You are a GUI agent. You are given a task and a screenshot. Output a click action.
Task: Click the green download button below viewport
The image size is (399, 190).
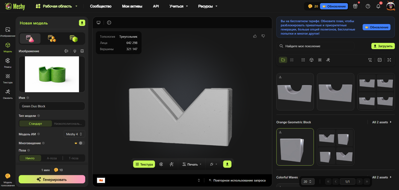coord(227,164)
